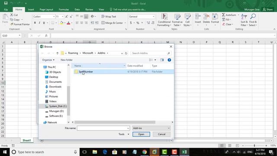The image size is (277, 156).
Task: Switch to the Insert tab
Action: (x=31, y=10)
